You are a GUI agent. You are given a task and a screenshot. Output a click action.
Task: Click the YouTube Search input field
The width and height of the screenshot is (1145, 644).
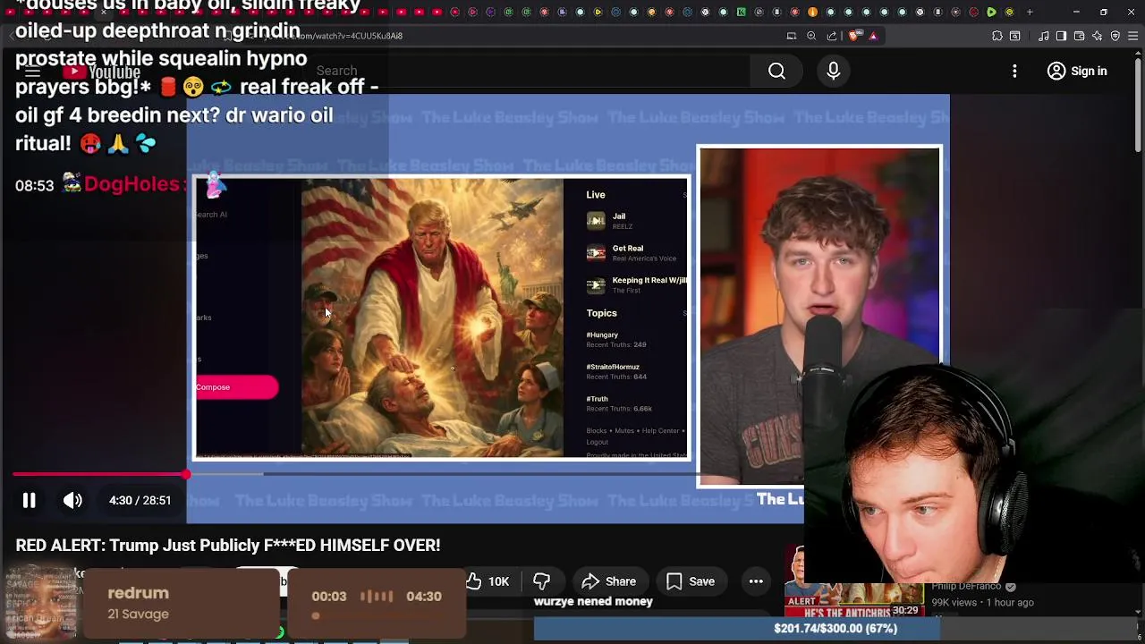(x=528, y=71)
